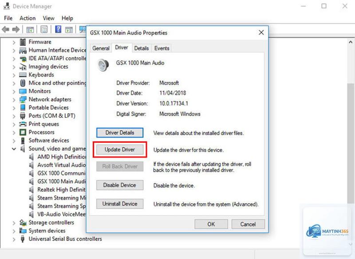Image resolution: width=355 pixels, height=259 pixels.
Task: Switch to the Events tab
Action: point(162,48)
